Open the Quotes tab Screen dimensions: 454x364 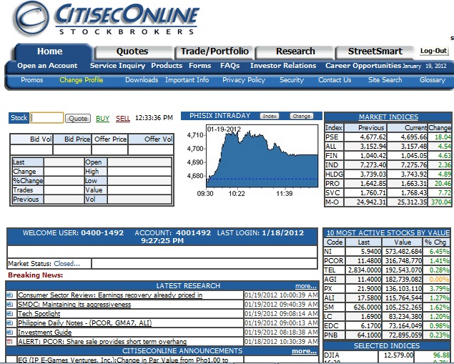coord(132,51)
